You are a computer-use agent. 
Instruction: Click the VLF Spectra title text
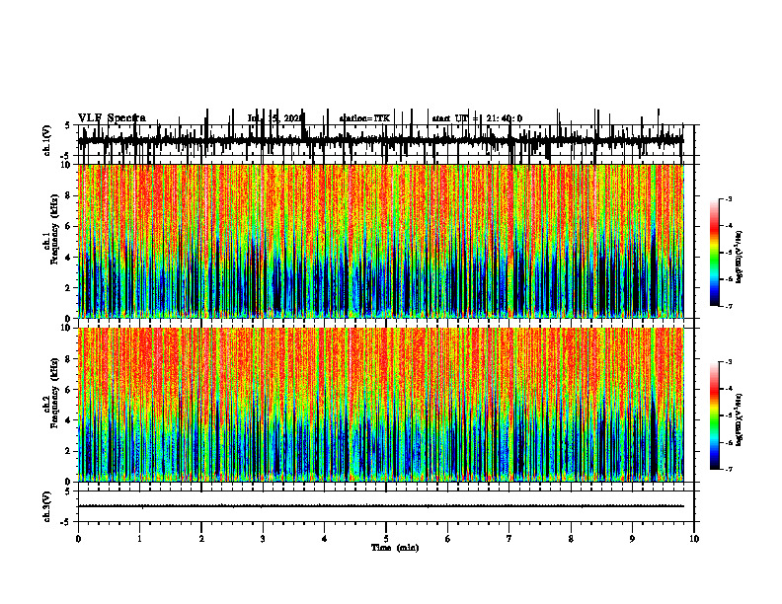(x=112, y=118)
